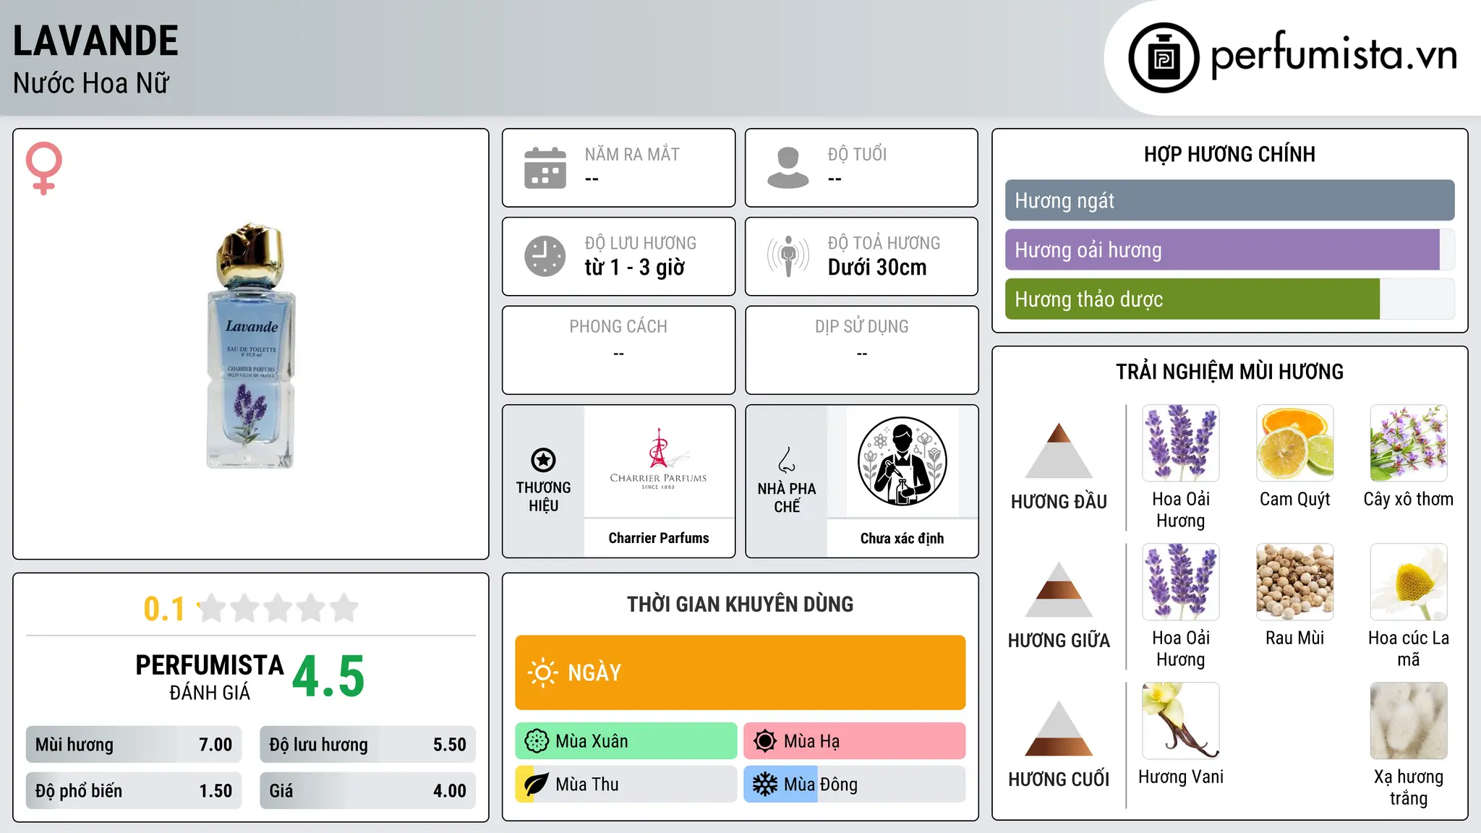Screen dimensions: 1481x833
Task: Click the green 4.5 Perfumista rating
Action: (328, 677)
